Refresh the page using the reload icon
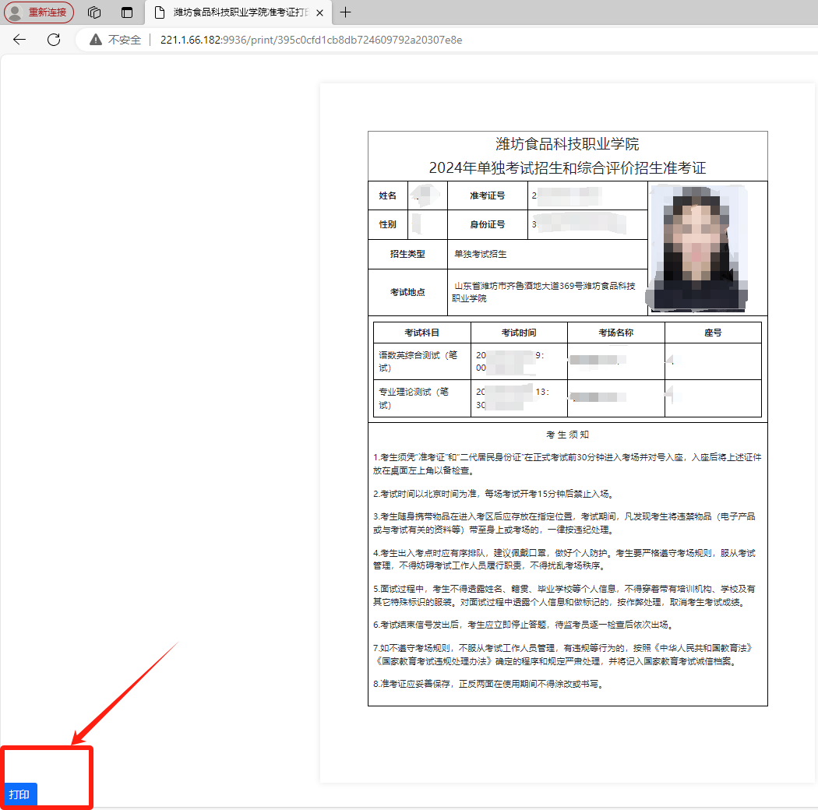Viewport: 818px width, 810px height. tap(54, 40)
